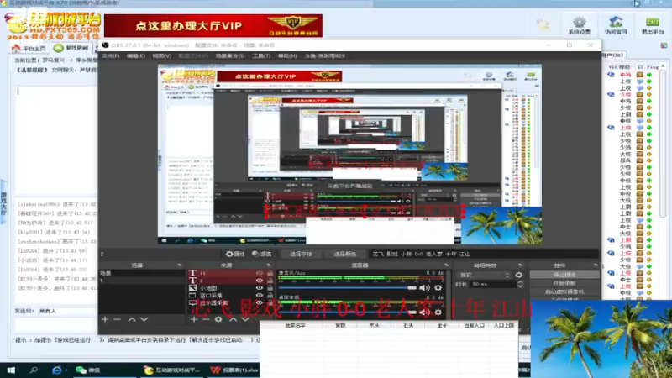The height and width of the screenshot is (378, 672).
Task: Pop out the 混音器 dock panel
Action: (447, 265)
